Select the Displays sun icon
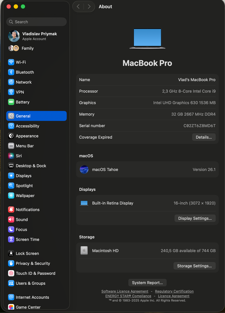Screen dimensions: 225x313 coord(11,176)
